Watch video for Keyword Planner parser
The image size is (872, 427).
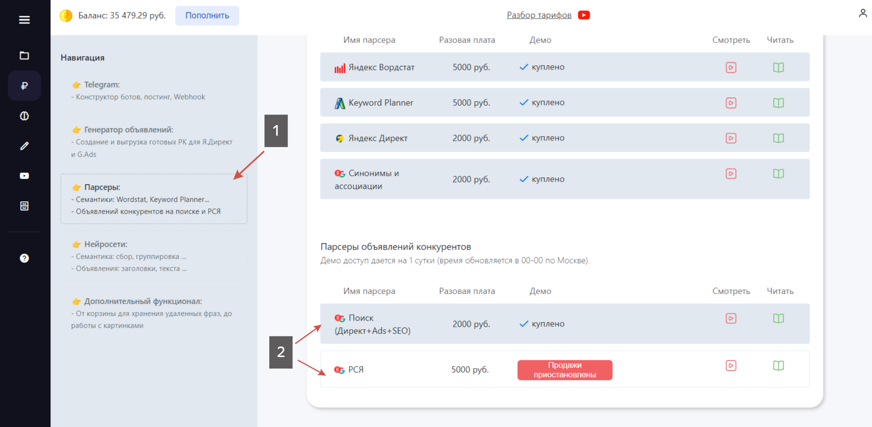[731, 103]
